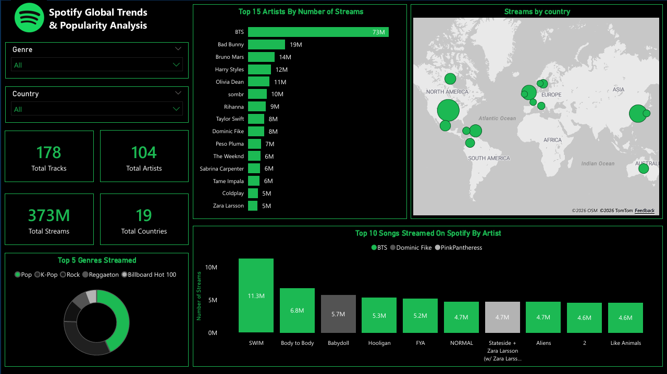Select Rock legend marker in genres chart
Screen dimensions: 667x374
[x=63, y=275]
